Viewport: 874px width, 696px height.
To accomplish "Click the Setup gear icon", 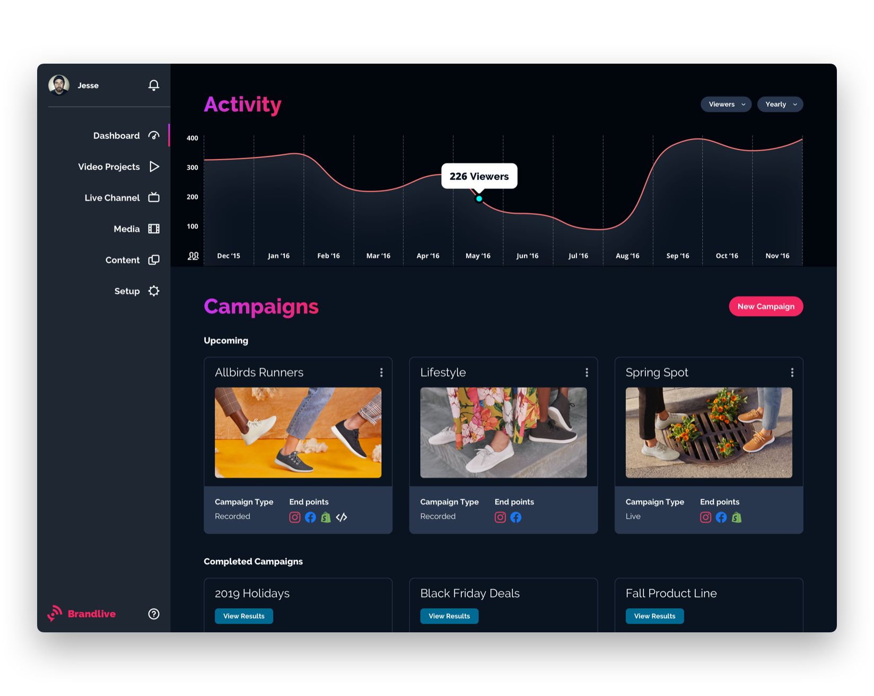I will 154,291.
